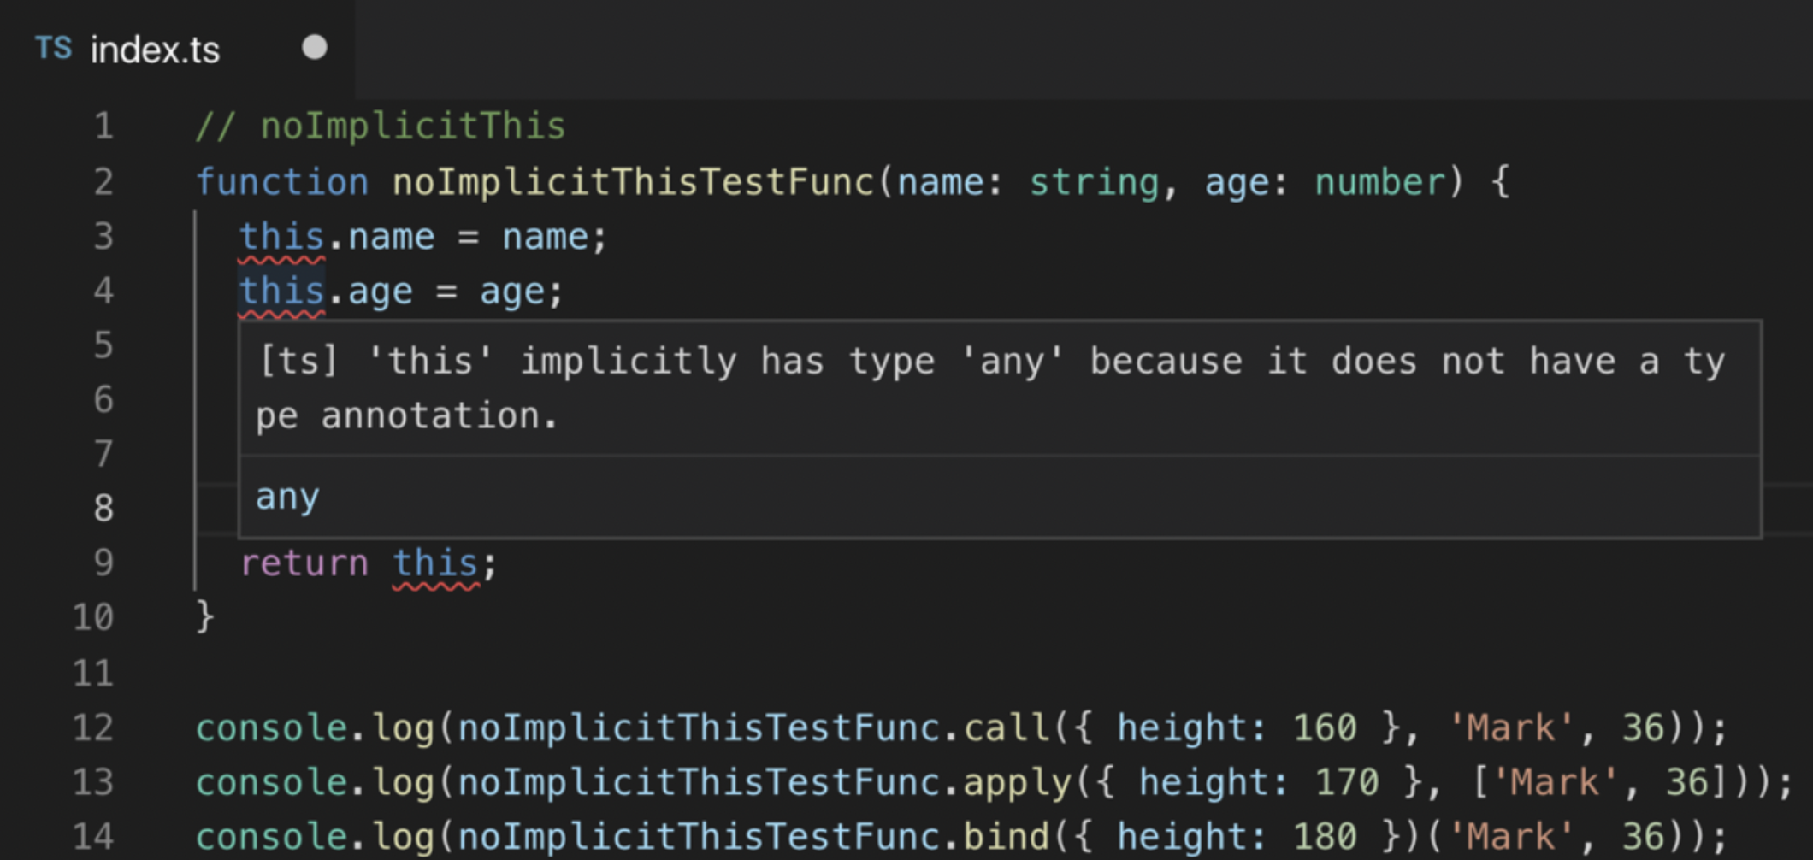The image size is (1813, 860).
Task: Click the 'string' type annotation
Action: point(1094,182)
